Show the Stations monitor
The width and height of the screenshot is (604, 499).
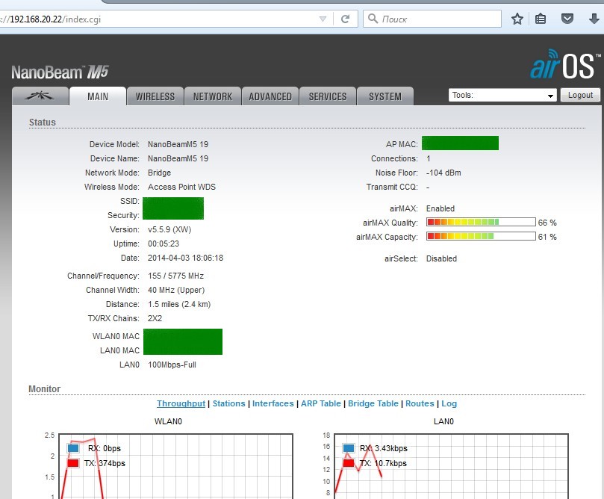click(x=228, y=403)
